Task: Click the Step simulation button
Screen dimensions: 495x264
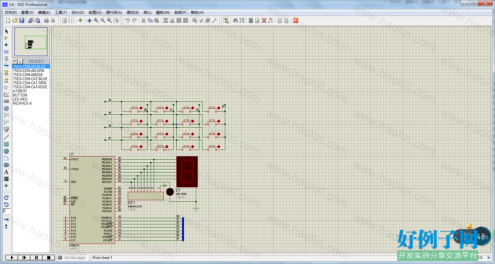Action: pos(24,258)
